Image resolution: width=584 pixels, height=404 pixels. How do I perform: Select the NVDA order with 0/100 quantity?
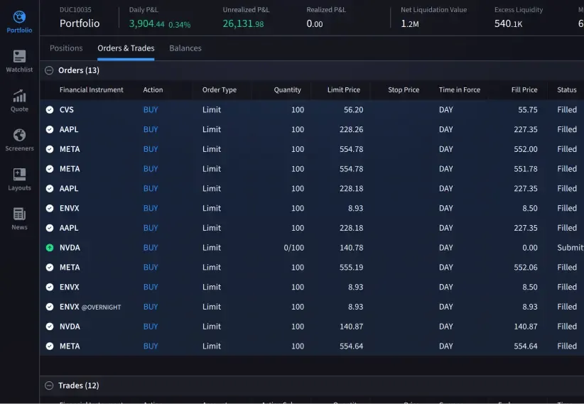coord(70,248)
